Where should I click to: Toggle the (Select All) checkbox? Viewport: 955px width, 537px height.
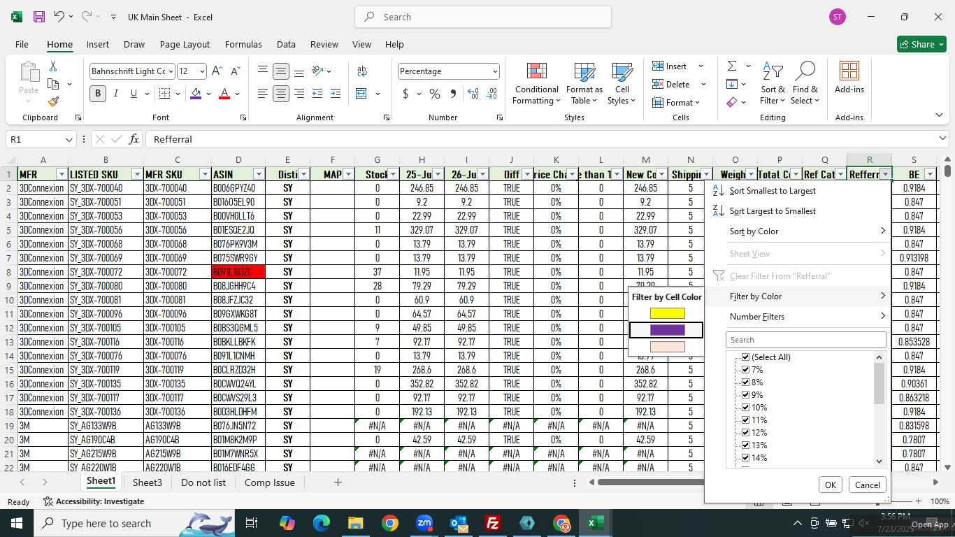coord(745,357)
